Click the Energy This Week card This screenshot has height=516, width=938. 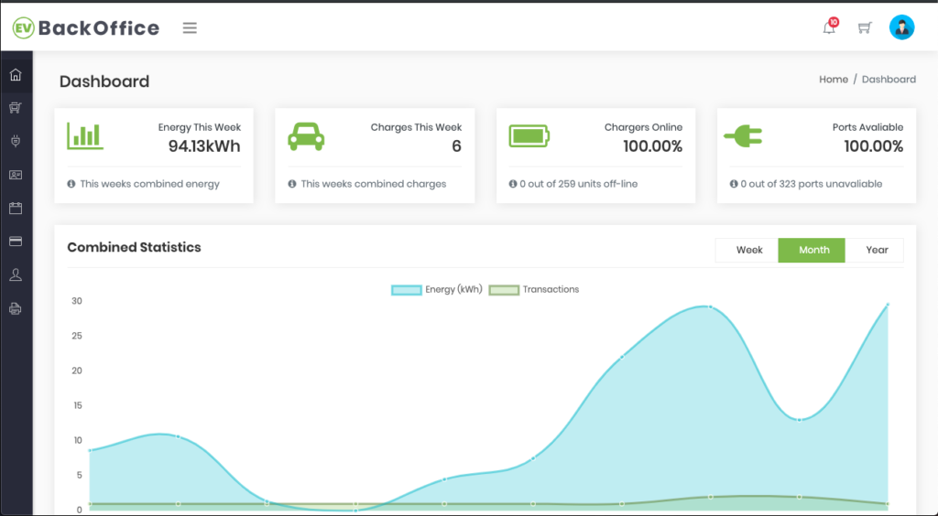(154, 156)
